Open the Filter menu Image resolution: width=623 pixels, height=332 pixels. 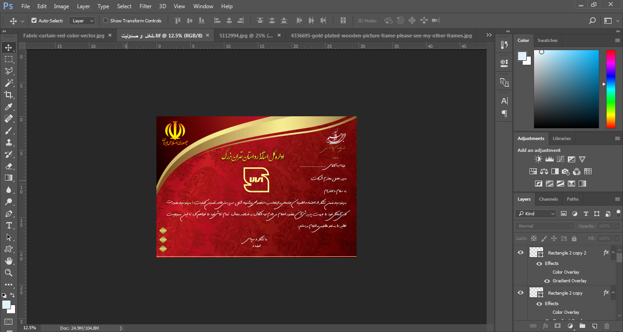145,6
